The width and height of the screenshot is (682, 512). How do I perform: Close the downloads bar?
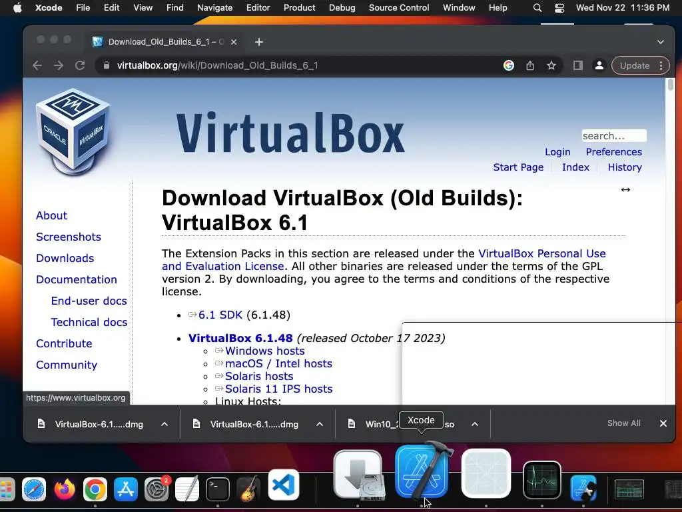coord(663,423)
